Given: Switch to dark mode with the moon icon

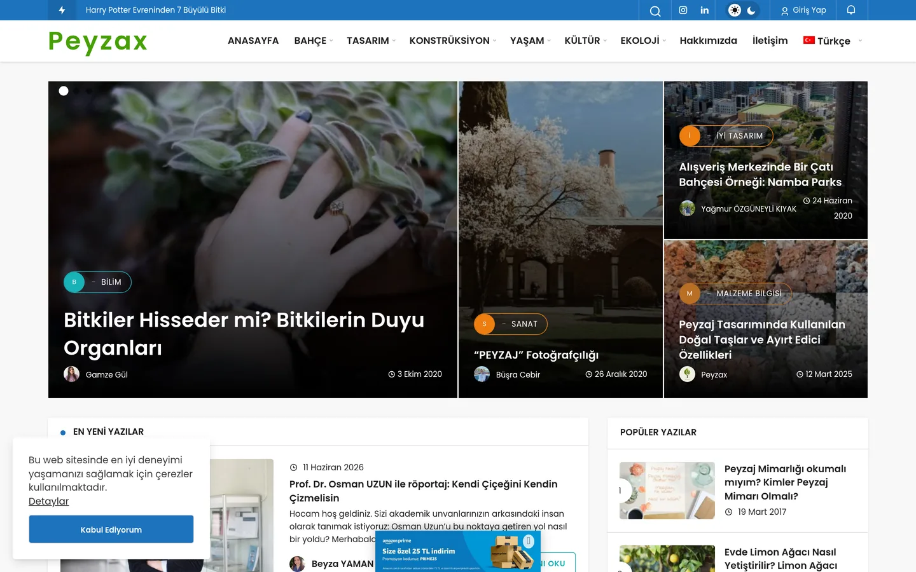Looking at the screenshot, I should pyautogui.click(x=751, y=10).
